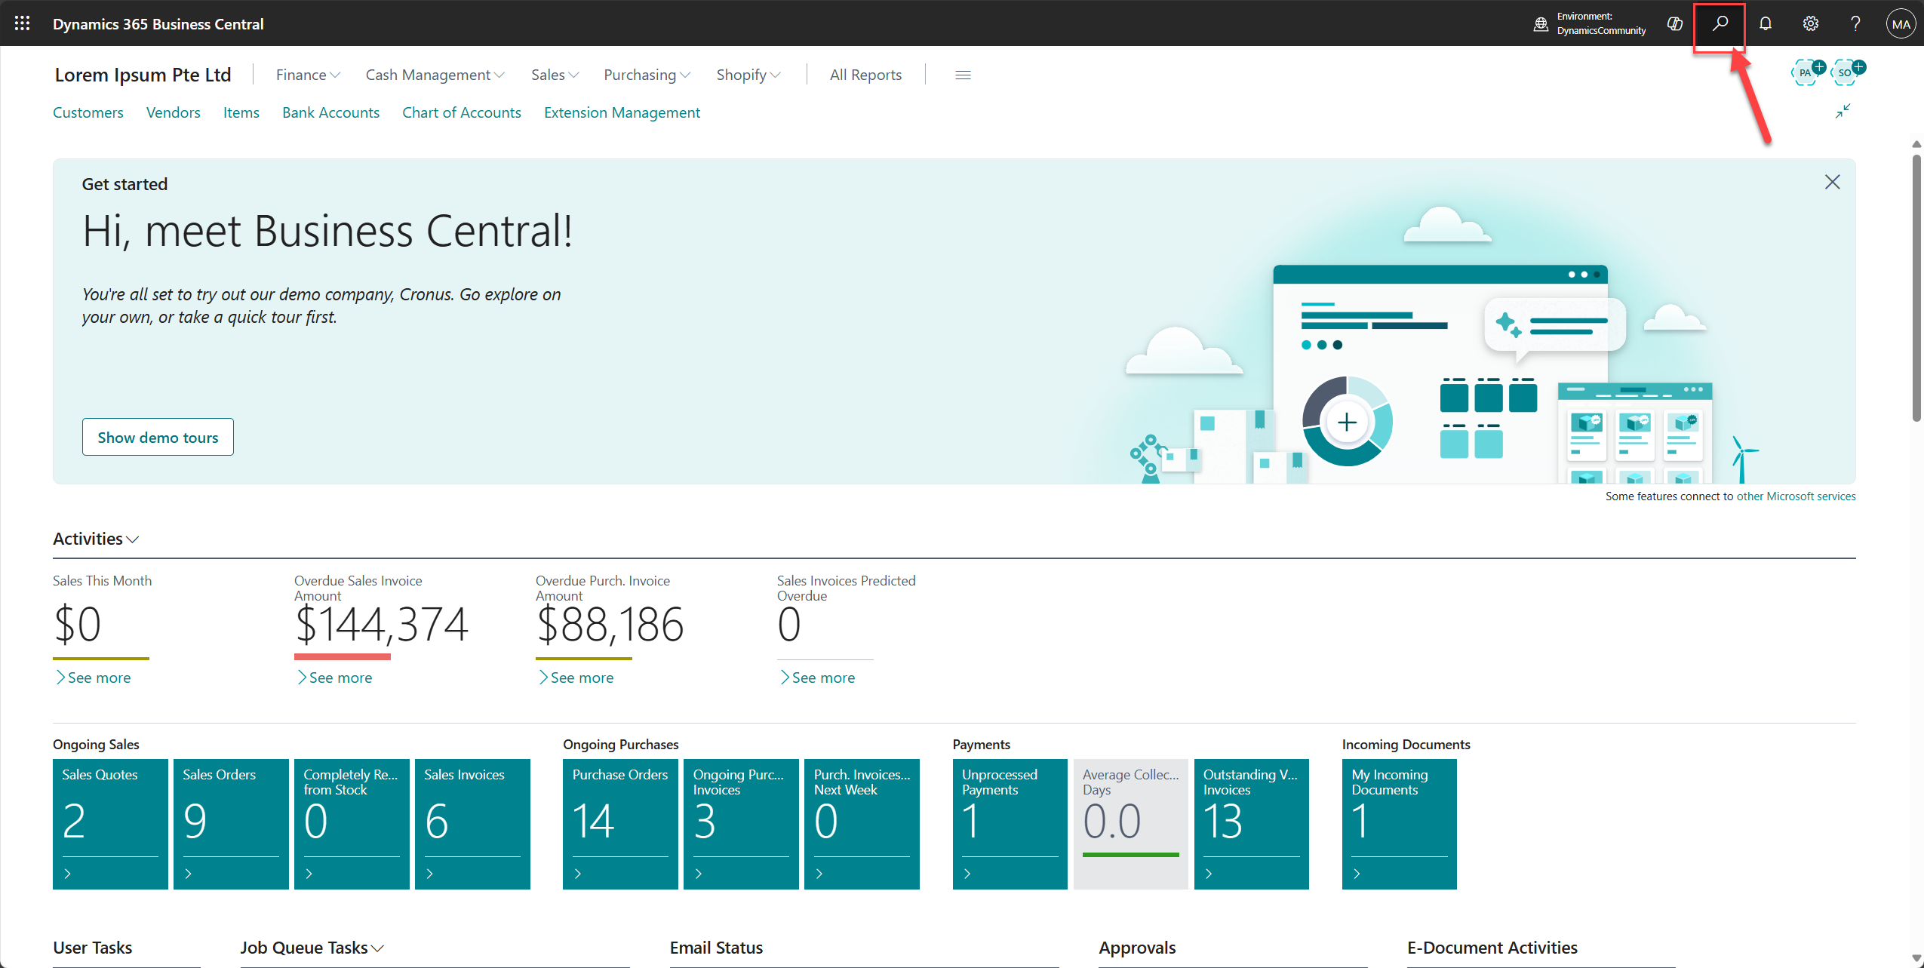
Task: Click the collapse page arrows icon
Action: [1843, 111]
